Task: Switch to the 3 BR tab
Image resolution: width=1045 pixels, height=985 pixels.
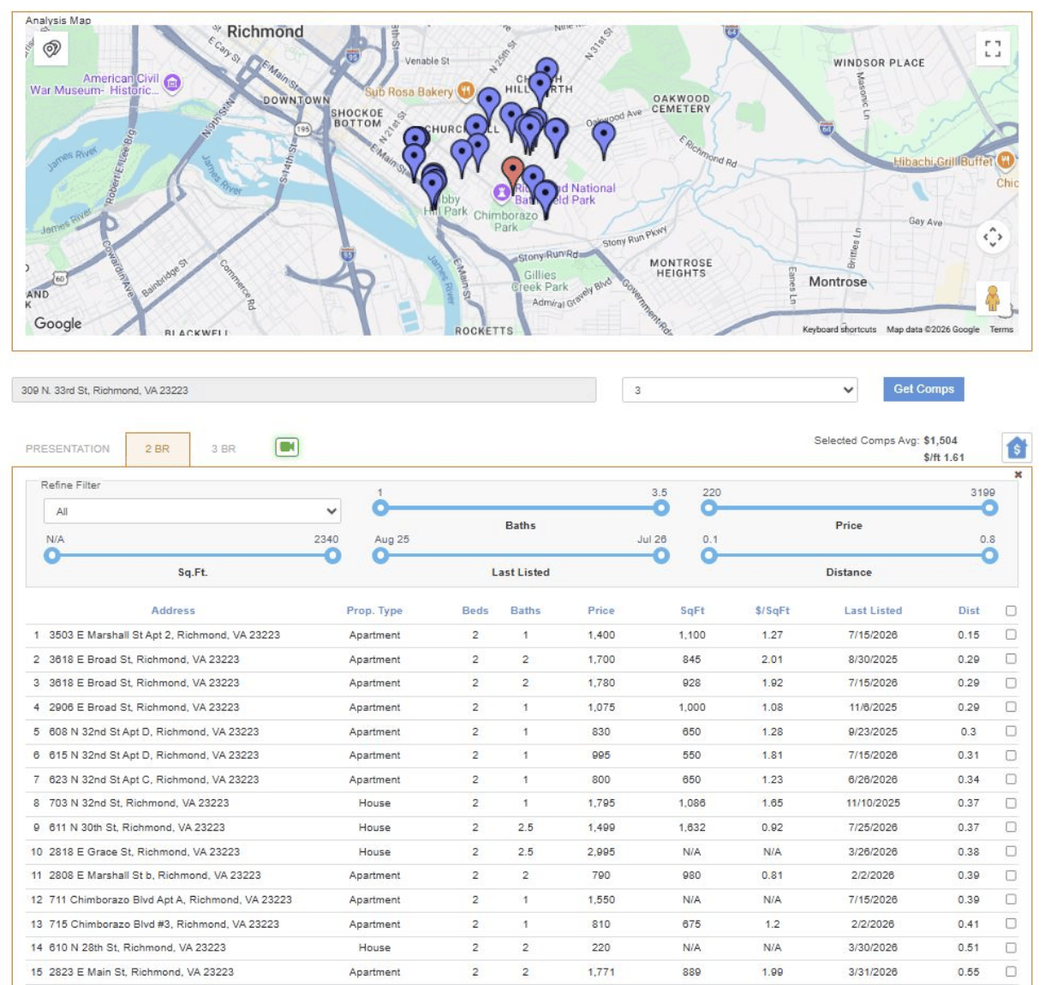Action: coord(224,449)
